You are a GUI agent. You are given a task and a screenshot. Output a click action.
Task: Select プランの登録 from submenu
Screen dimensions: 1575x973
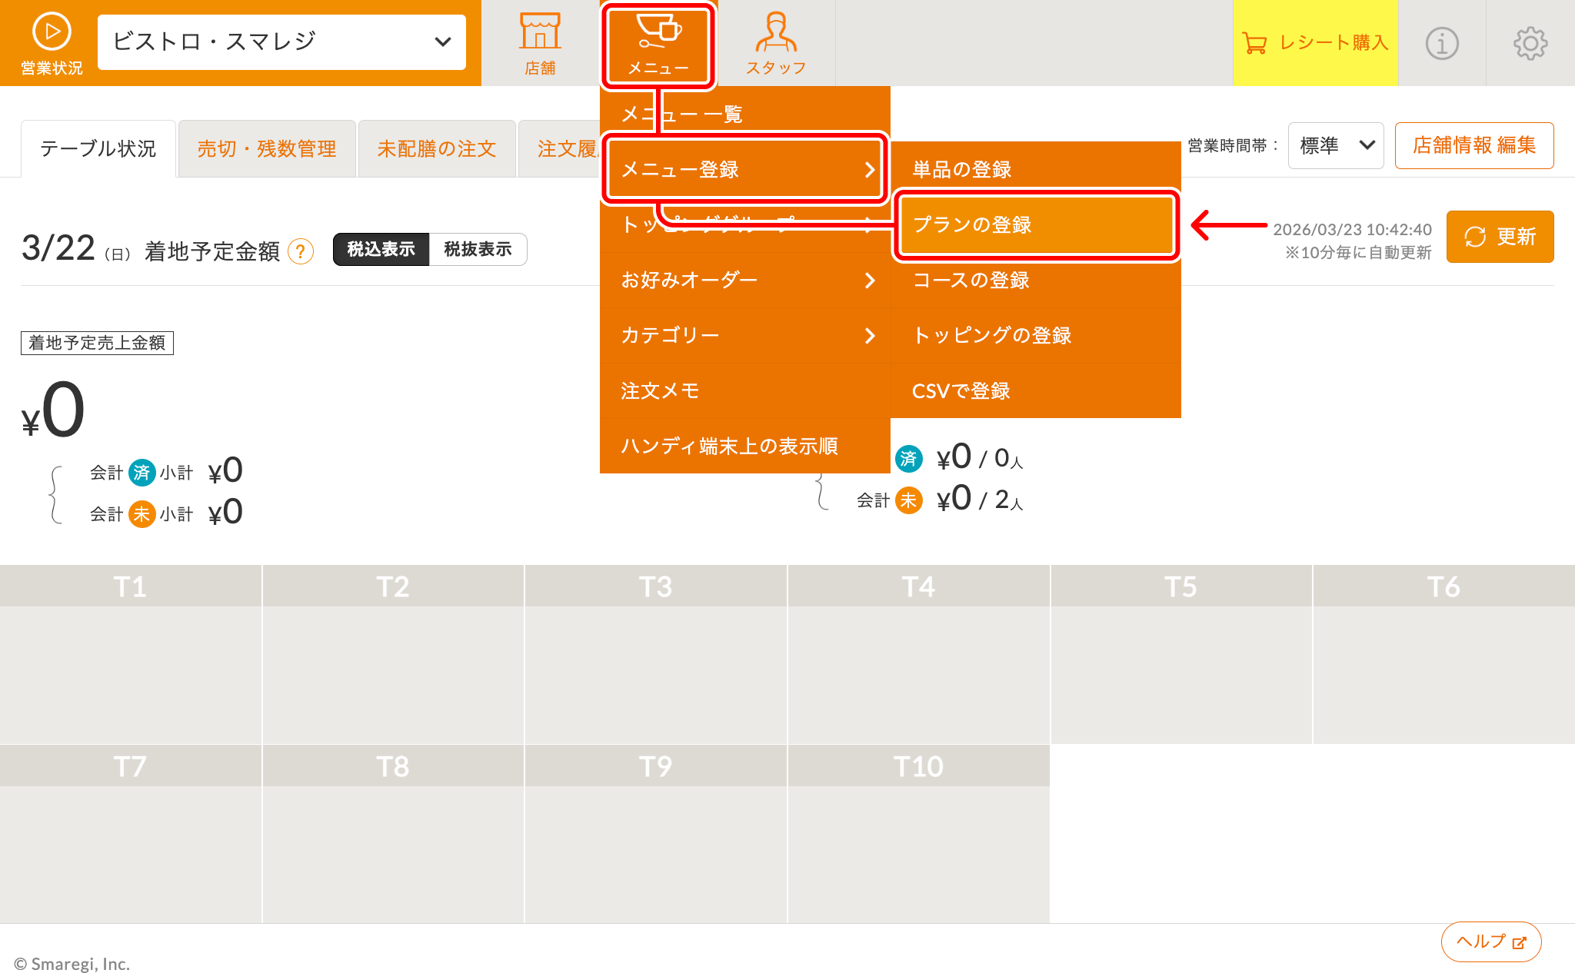click(x=1036, y=225)
